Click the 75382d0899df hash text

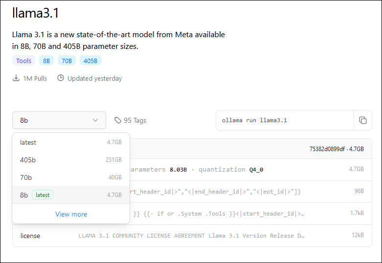(327, 149)
